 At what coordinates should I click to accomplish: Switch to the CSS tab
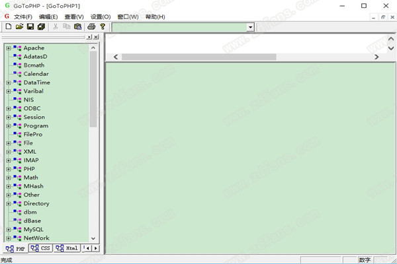(x=40, y=248)
